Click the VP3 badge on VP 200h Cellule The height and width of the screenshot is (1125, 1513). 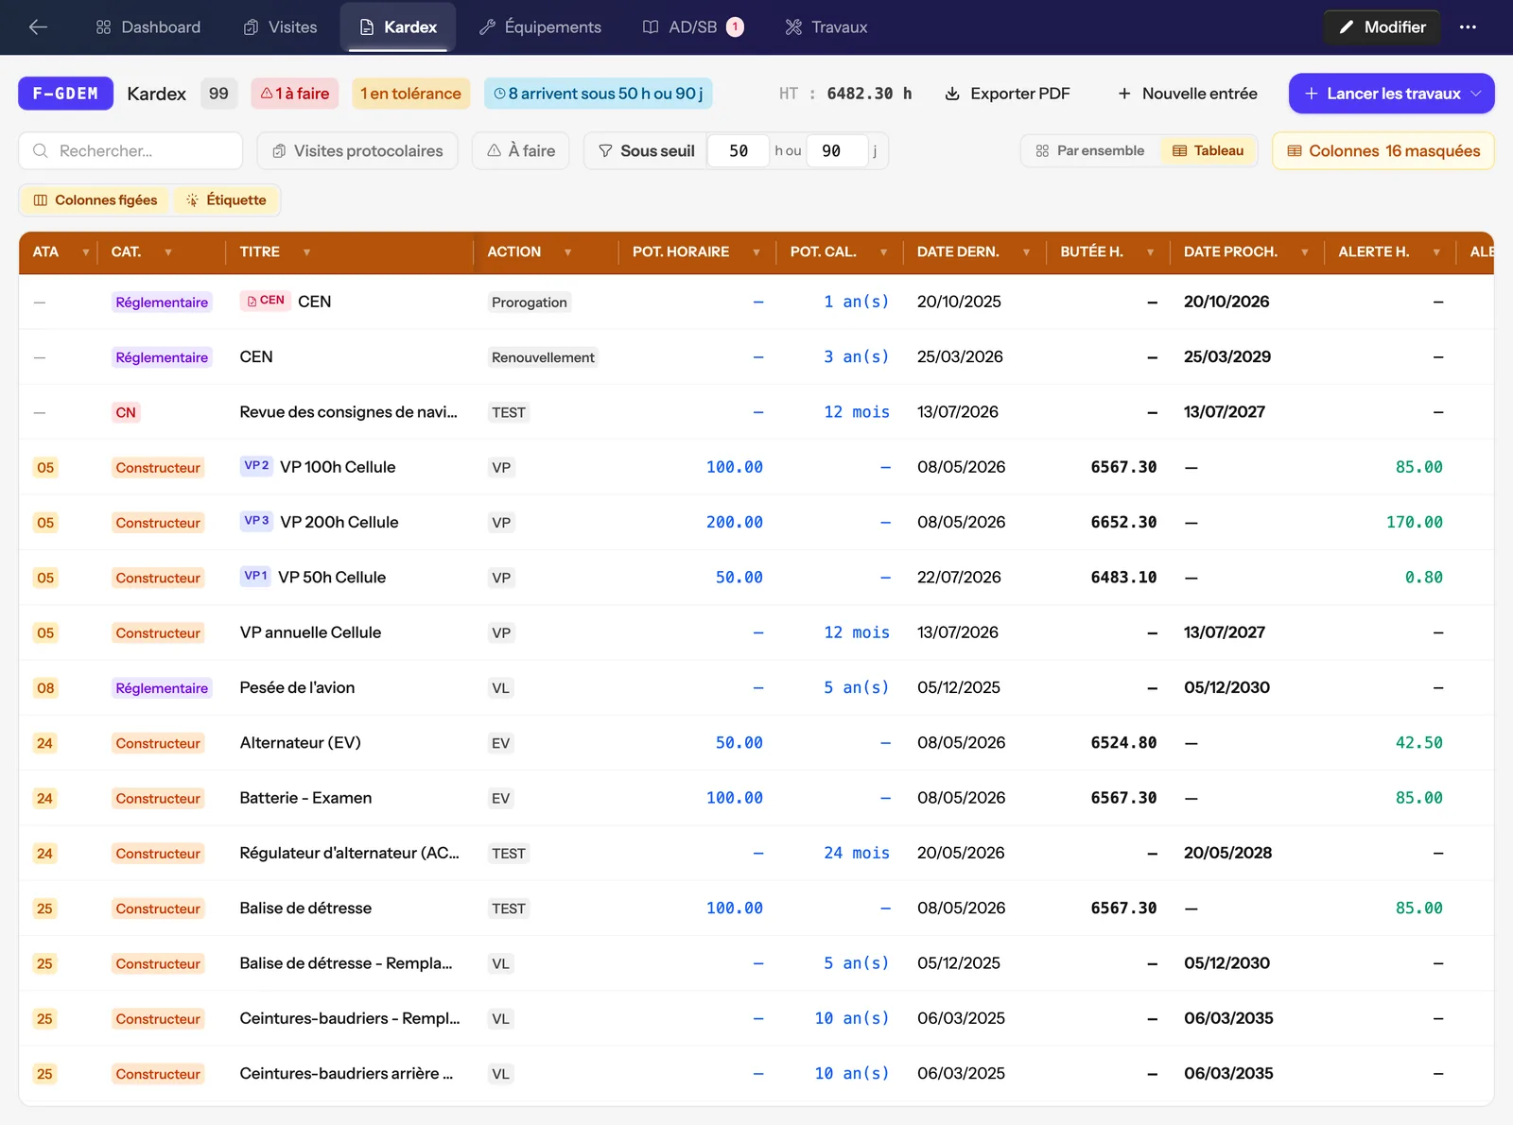[x=256, y=521]
